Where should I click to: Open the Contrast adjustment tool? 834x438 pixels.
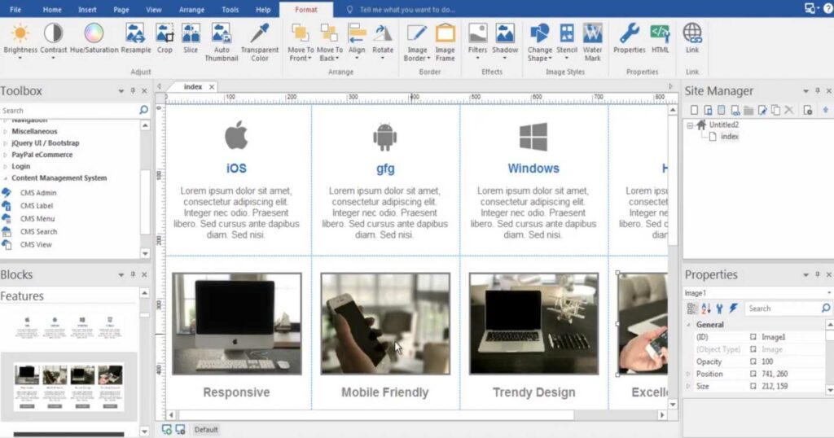pyautogui.click(x=53, y=40)
